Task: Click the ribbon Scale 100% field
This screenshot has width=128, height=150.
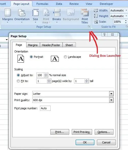Action: (x=119, y=22)
